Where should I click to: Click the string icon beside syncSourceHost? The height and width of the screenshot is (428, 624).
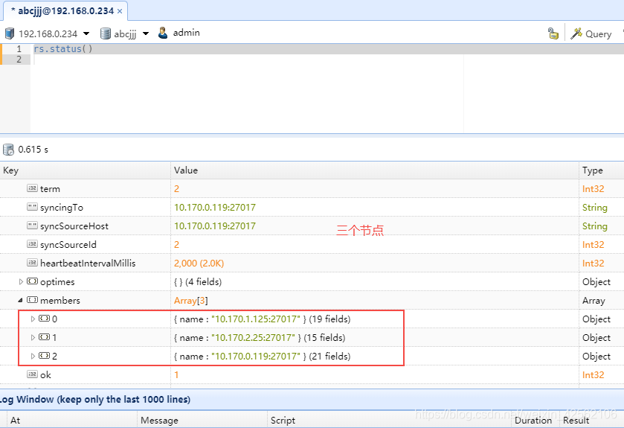(32, 226)
